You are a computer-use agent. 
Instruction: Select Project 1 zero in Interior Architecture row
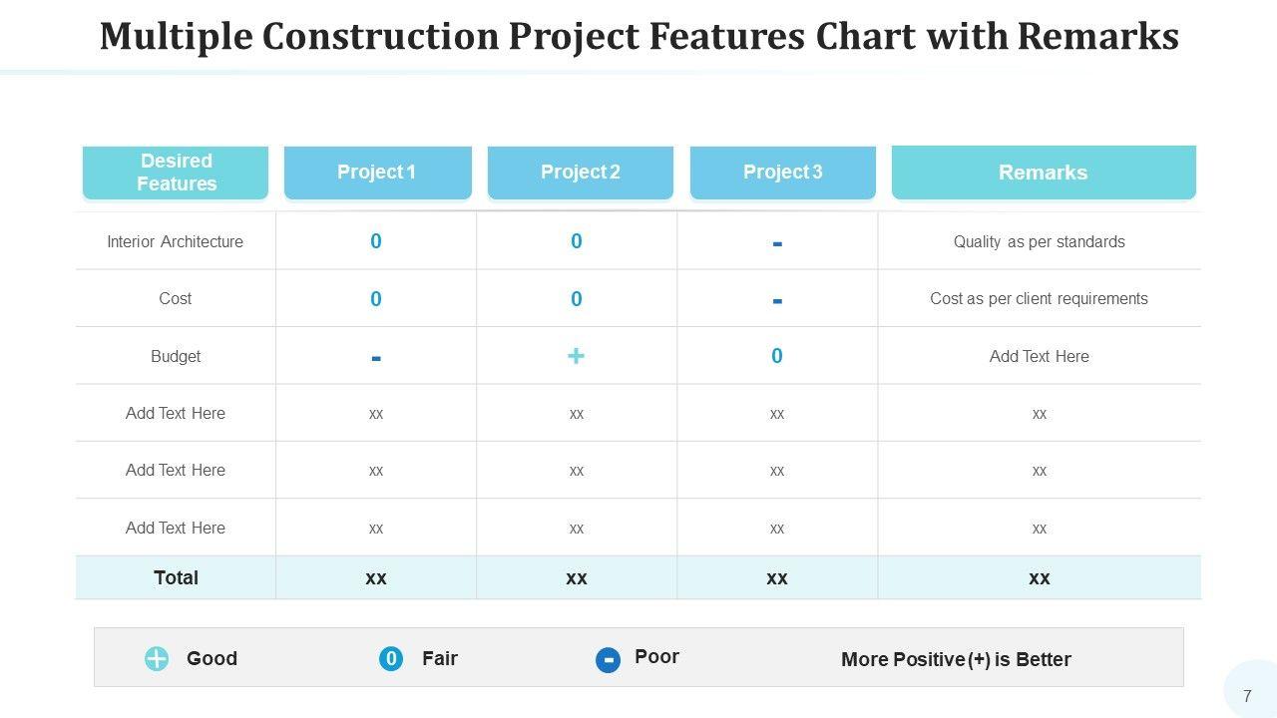(x=375, y=241)
